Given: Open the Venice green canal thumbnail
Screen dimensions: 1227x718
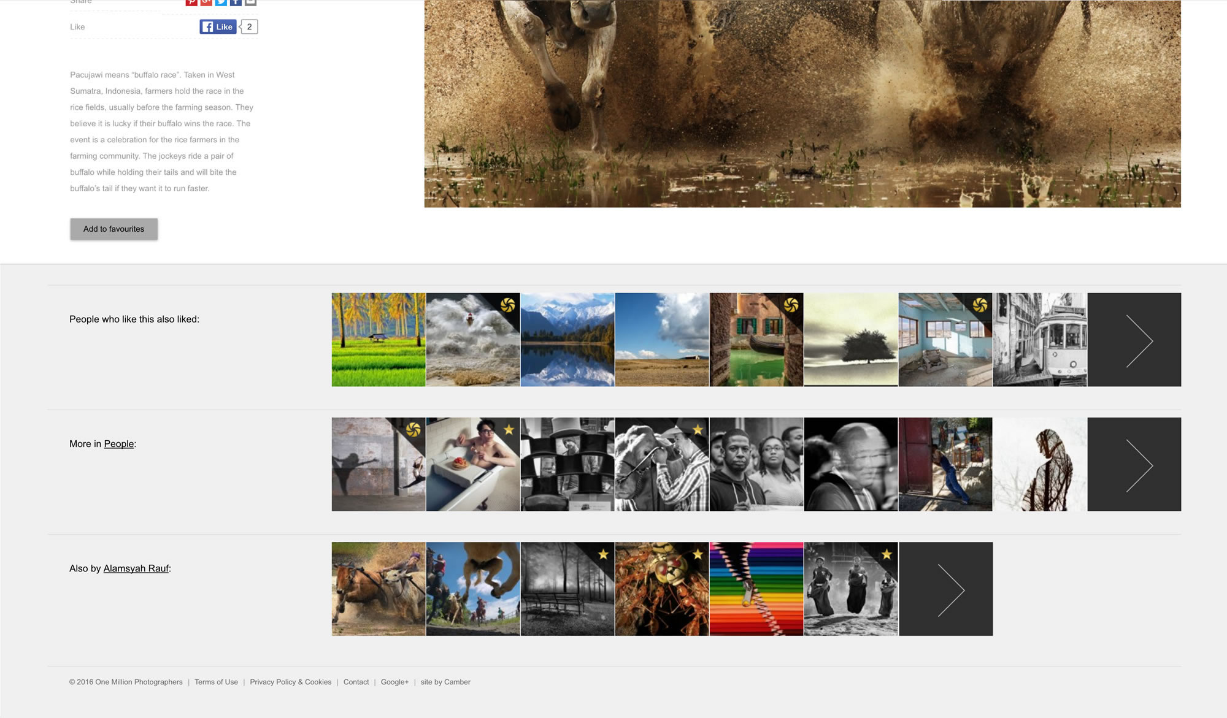Looking at the screenshot, I should click(756, 340).
